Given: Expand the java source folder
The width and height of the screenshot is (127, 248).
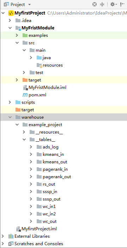Looking at the screenshot, I should (x=31, y=58).
